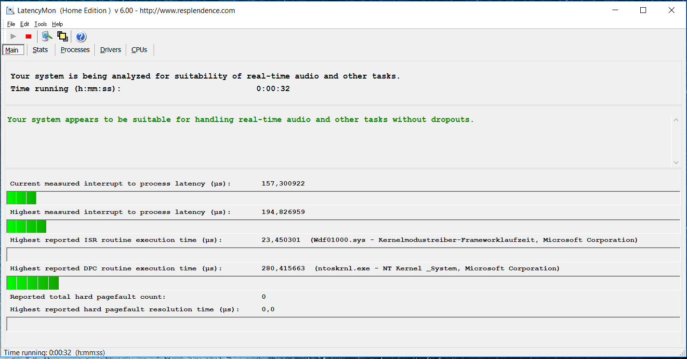Select the Main tab
This screenshot has height=359, width=687.
(x=12, y=50)
